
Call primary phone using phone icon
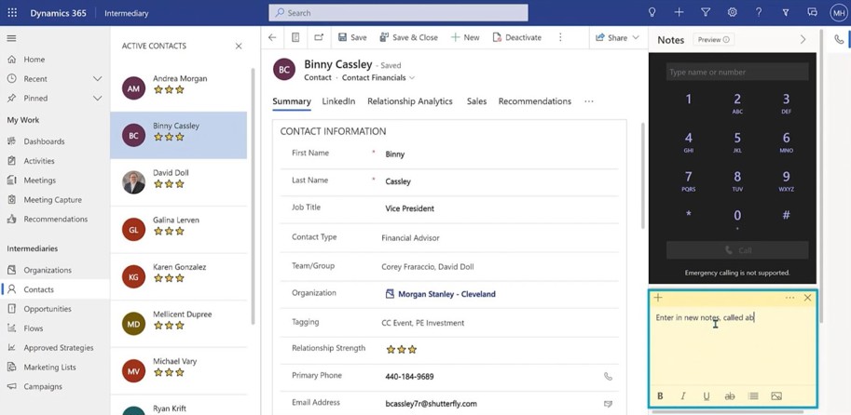point(608,377)
